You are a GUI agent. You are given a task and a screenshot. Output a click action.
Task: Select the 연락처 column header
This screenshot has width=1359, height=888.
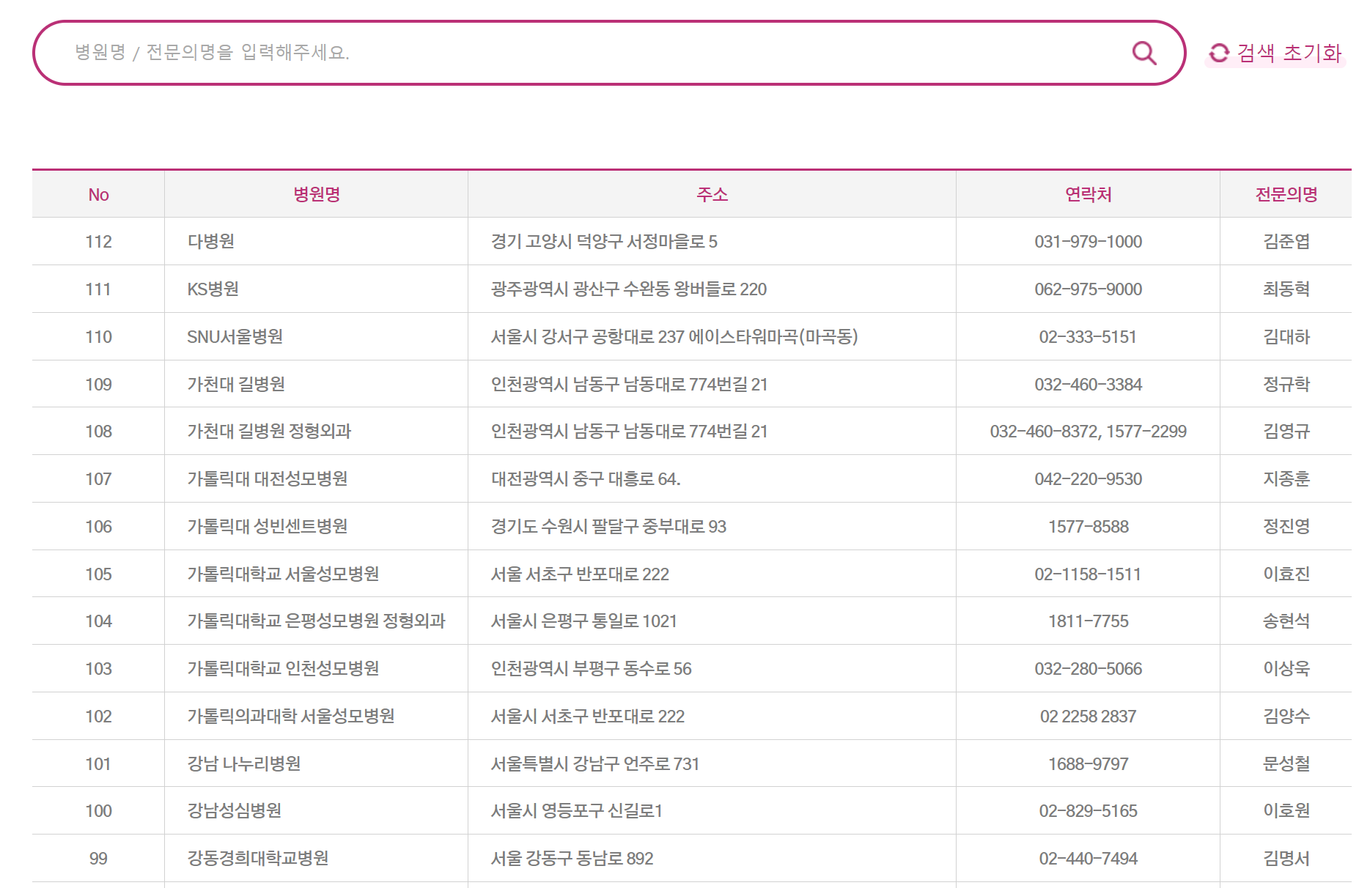1088,194
